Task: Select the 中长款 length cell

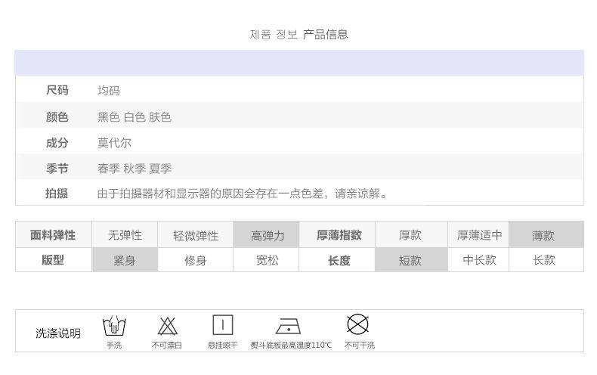Action: [x=478, y=260]
